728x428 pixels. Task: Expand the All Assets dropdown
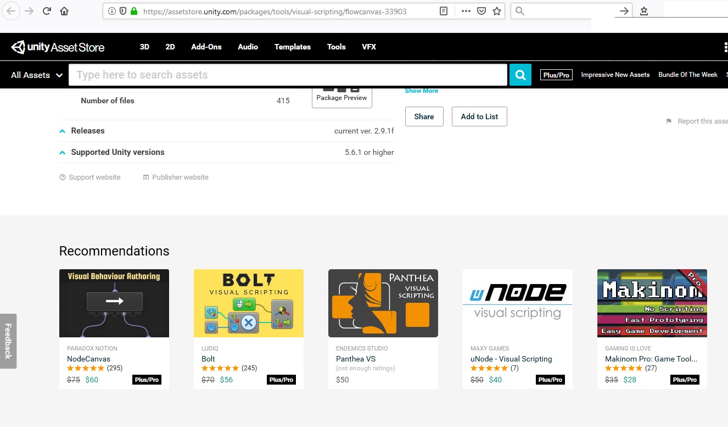coord(37,75)
